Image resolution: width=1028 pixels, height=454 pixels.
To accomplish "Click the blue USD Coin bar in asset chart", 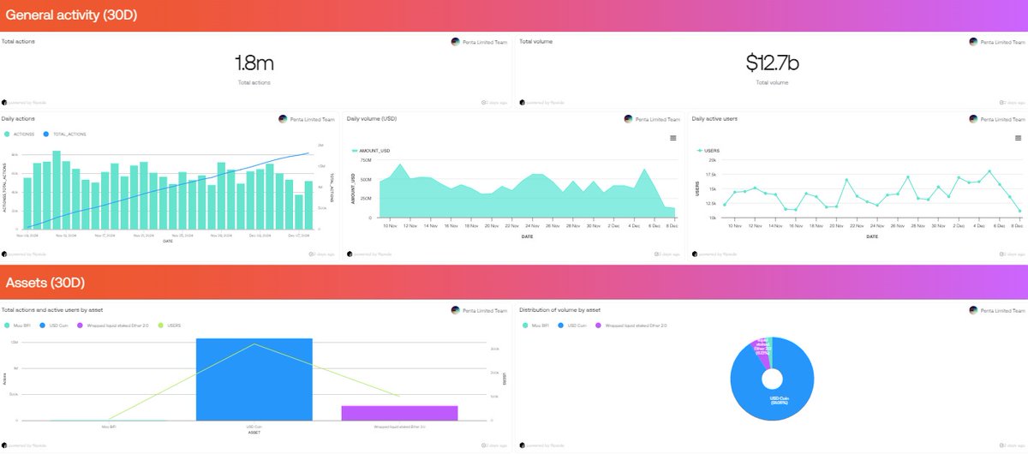I will coord(254,379).
